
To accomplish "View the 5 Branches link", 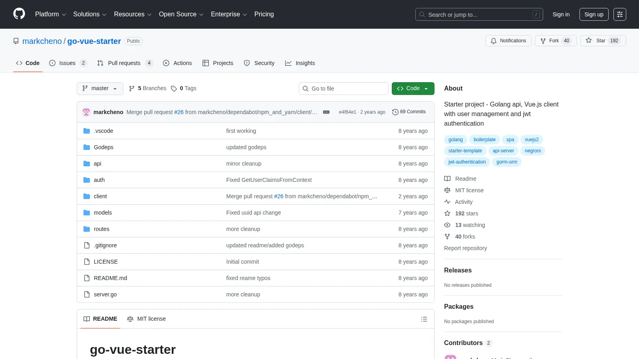I will click(x=147, y=89).
